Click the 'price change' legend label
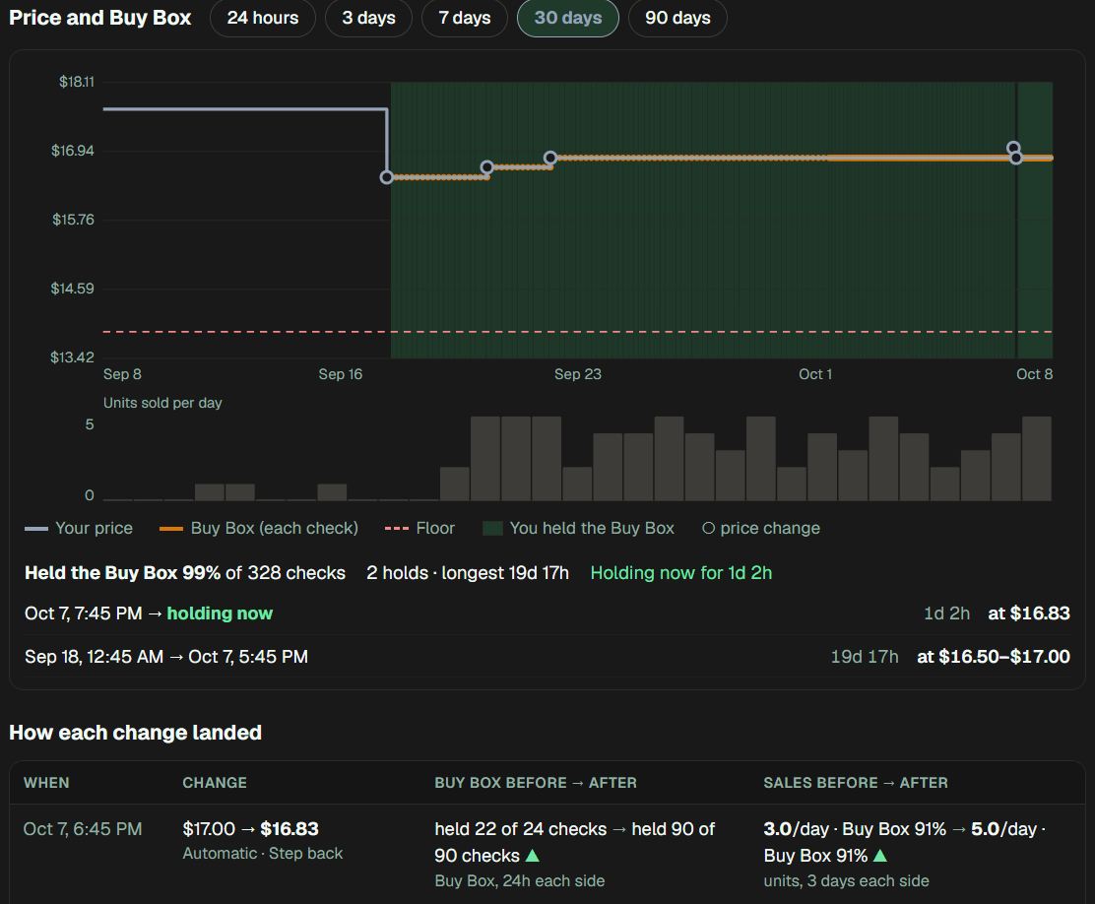The width and height of the screenshot is (1095, 904). 770,528
